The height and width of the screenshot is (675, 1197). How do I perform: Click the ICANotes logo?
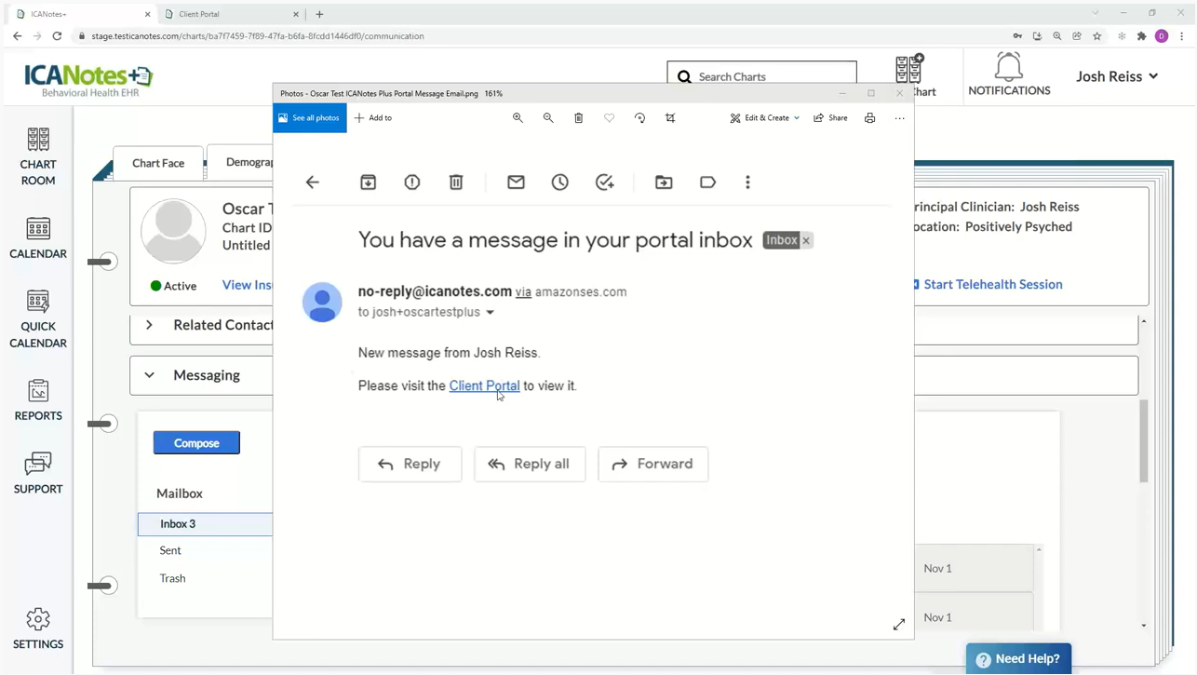89,80
